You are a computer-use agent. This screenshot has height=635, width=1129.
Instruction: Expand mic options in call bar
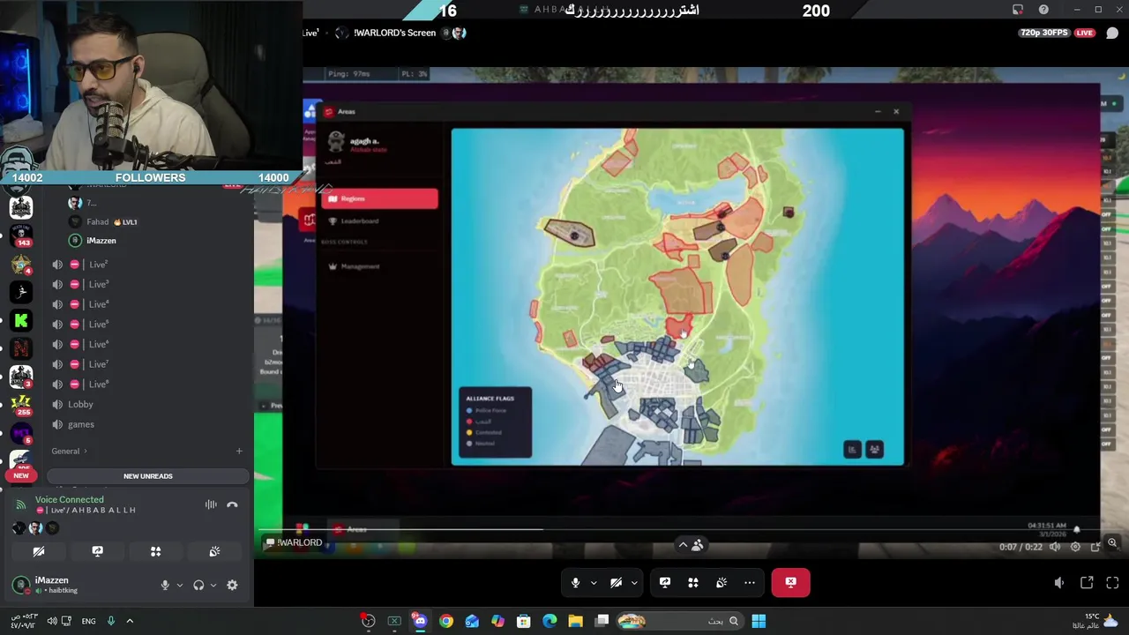click(594, 582)
